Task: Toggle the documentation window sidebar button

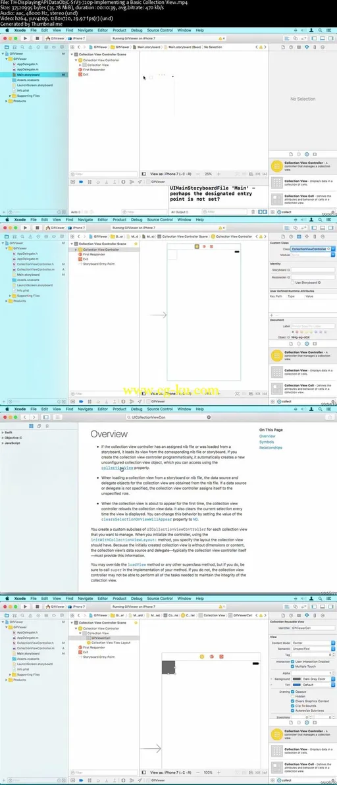Action: click(45, 416)
